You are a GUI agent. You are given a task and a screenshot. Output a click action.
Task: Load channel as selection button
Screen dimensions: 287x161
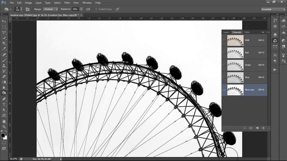[x=244, y=128]
